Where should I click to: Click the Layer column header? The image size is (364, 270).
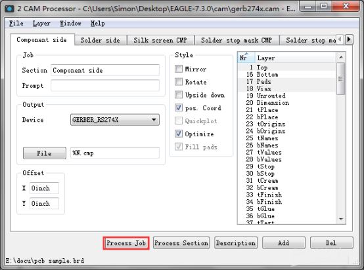point(295,58)
